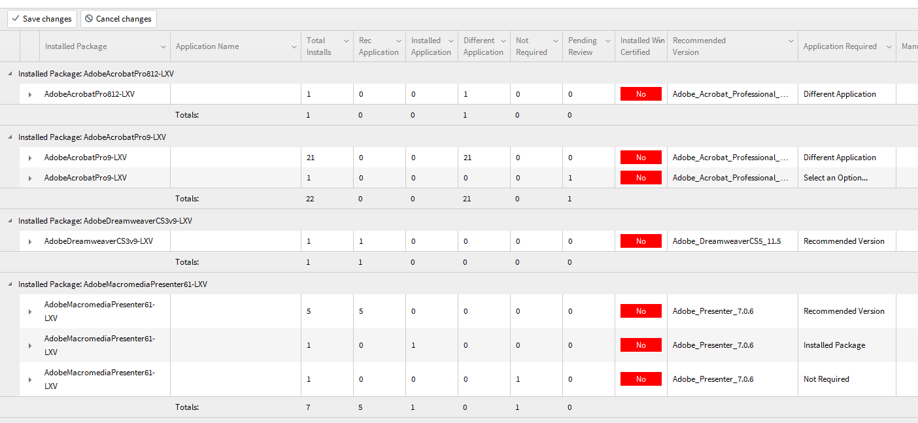Click the Cancel changes button
The height and width of the screenshot is (423, 918).
pos(118,19)
